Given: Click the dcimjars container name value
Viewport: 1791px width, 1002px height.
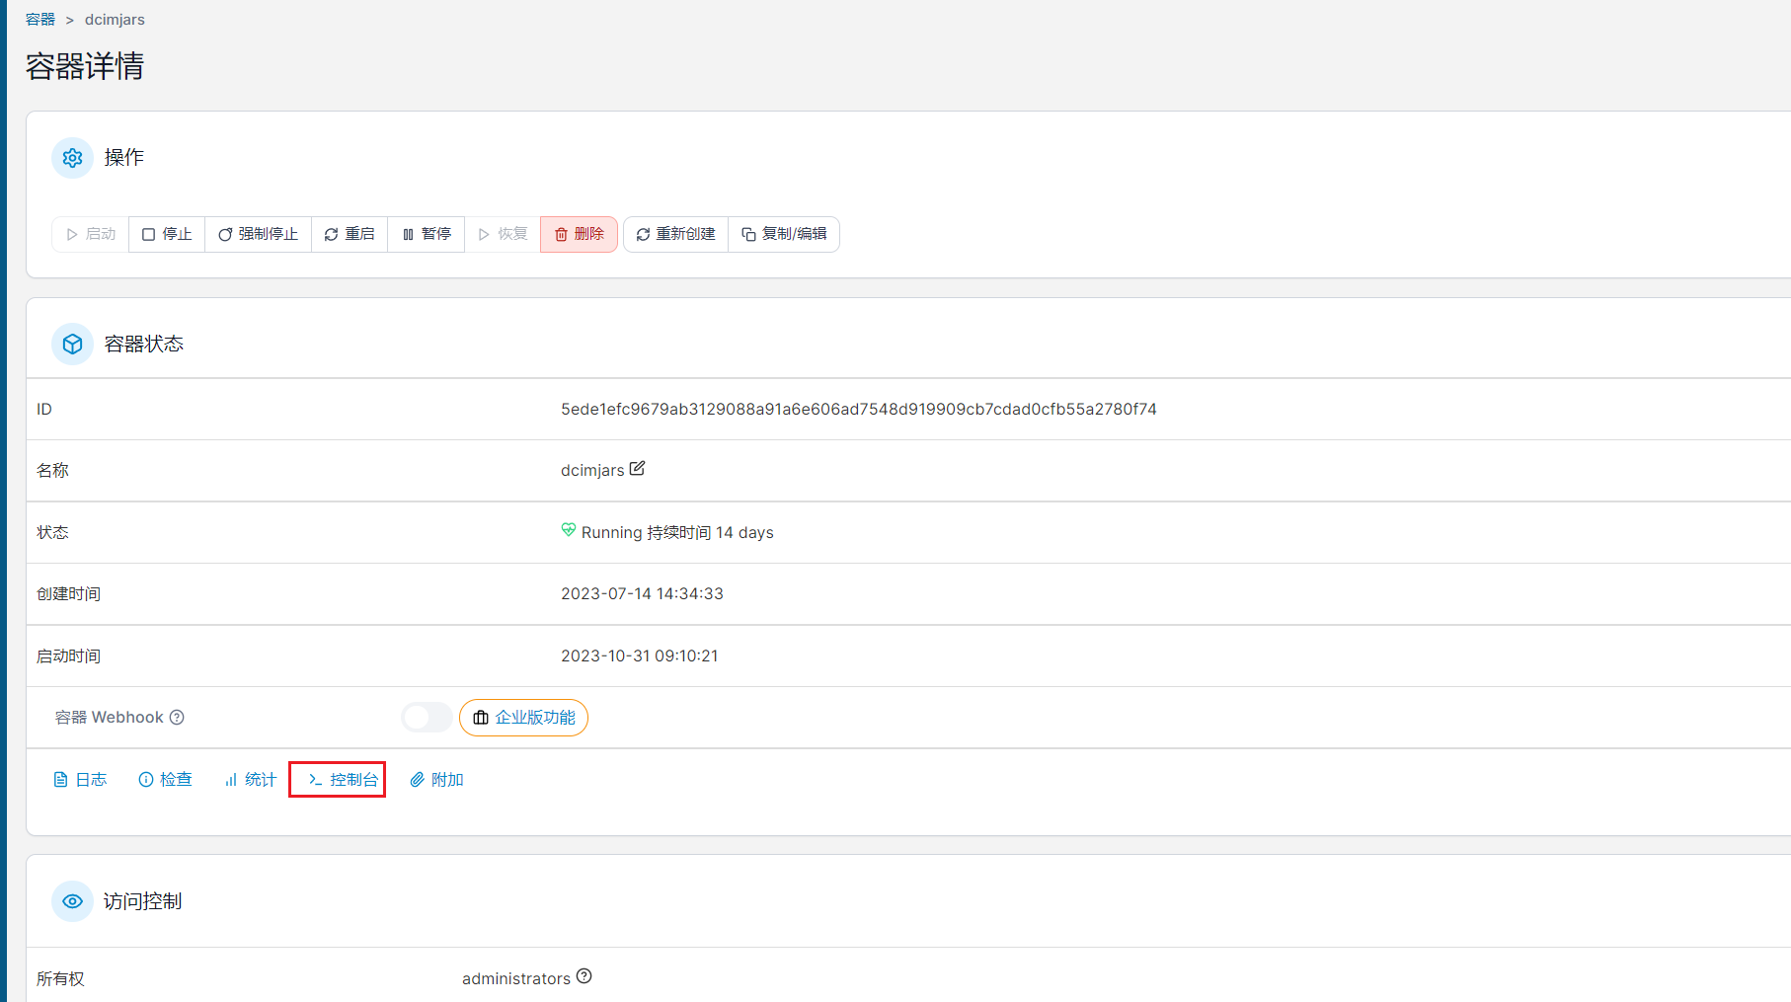Looking at the screenshot, I should coord(592,471).
